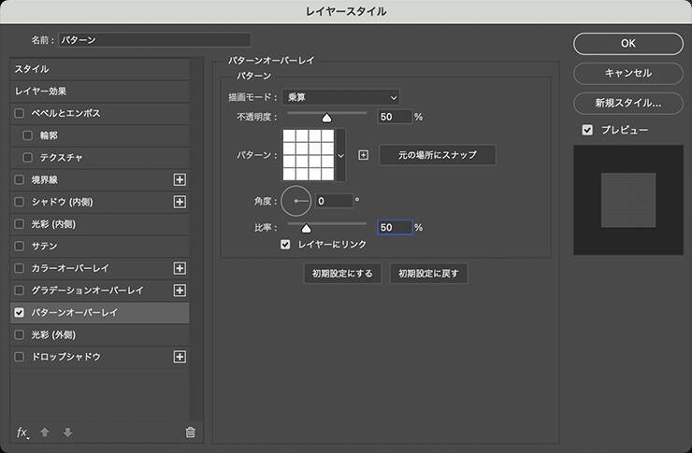This screenshot has height=453, width=692.
Task: Add another カラーオーバーレイ with plus icon
Action: (x=180, y=268)
